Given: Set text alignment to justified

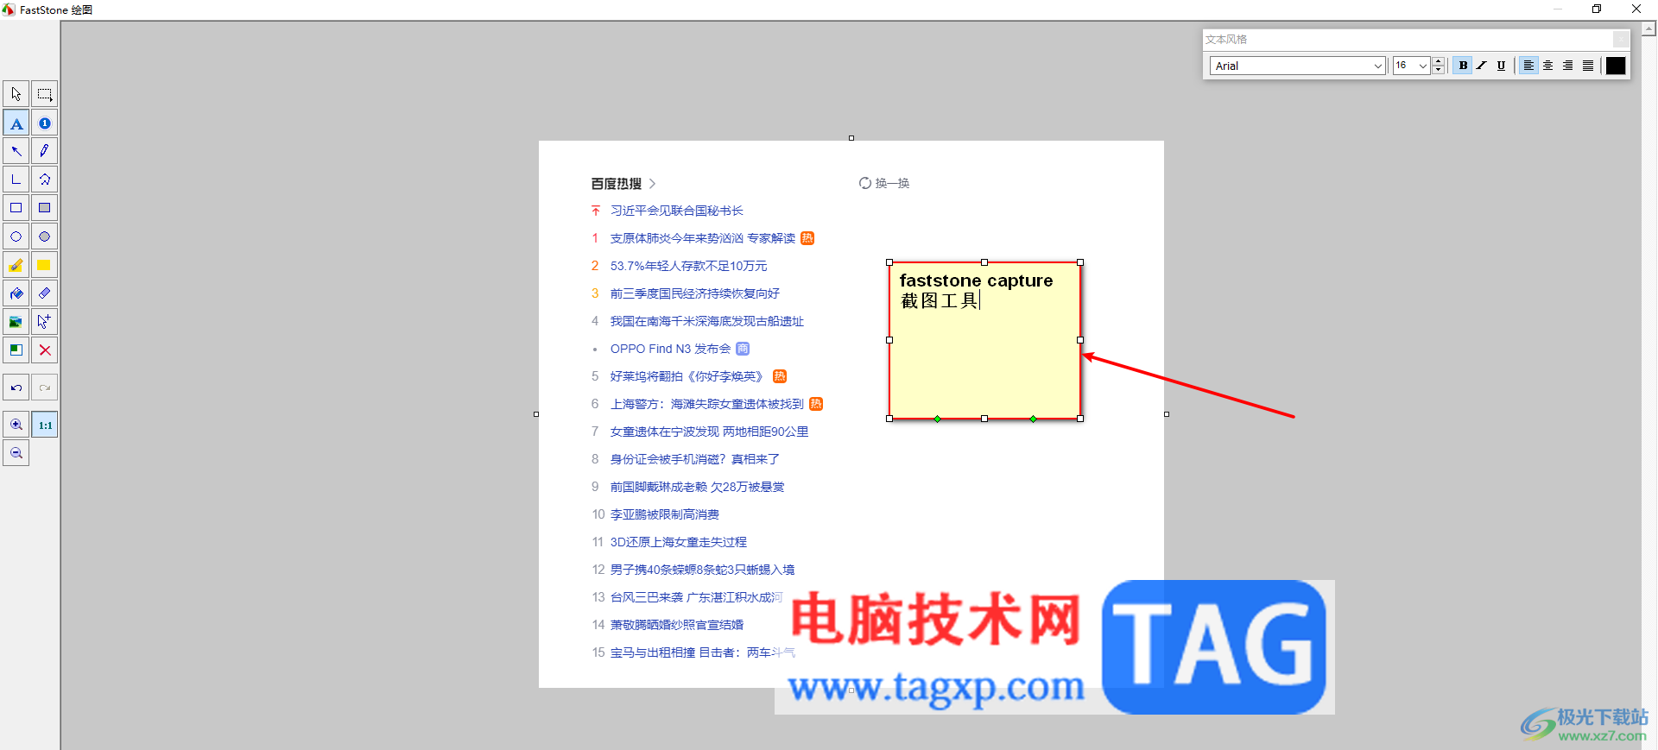Looking at the screenshot, I should point(1588,66).
